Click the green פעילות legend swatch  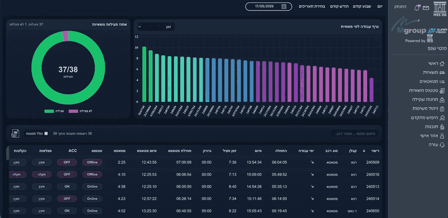[49, 111]
